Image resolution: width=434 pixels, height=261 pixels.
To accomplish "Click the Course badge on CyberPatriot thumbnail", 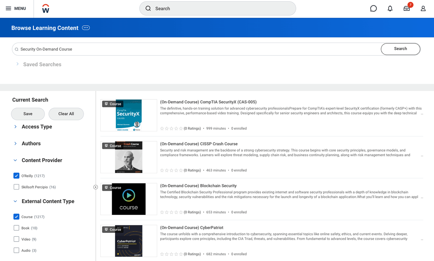I will point(112,230).
